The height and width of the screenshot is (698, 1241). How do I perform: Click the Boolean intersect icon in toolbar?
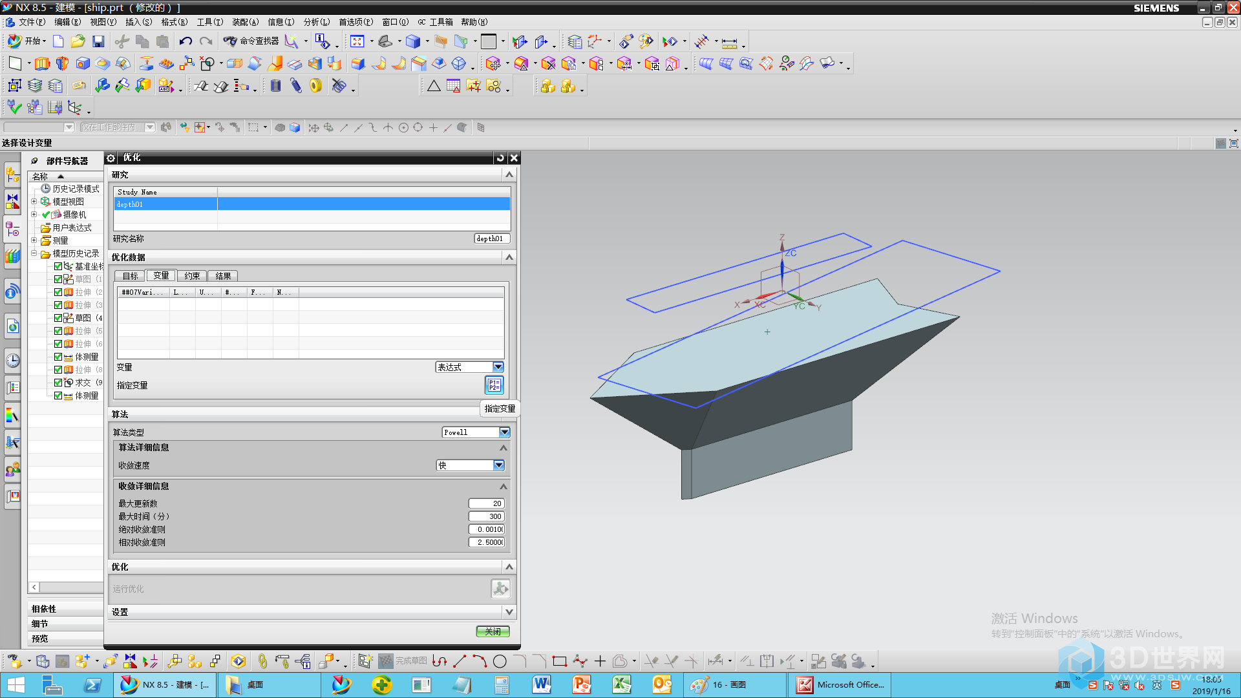click(207, 63)
